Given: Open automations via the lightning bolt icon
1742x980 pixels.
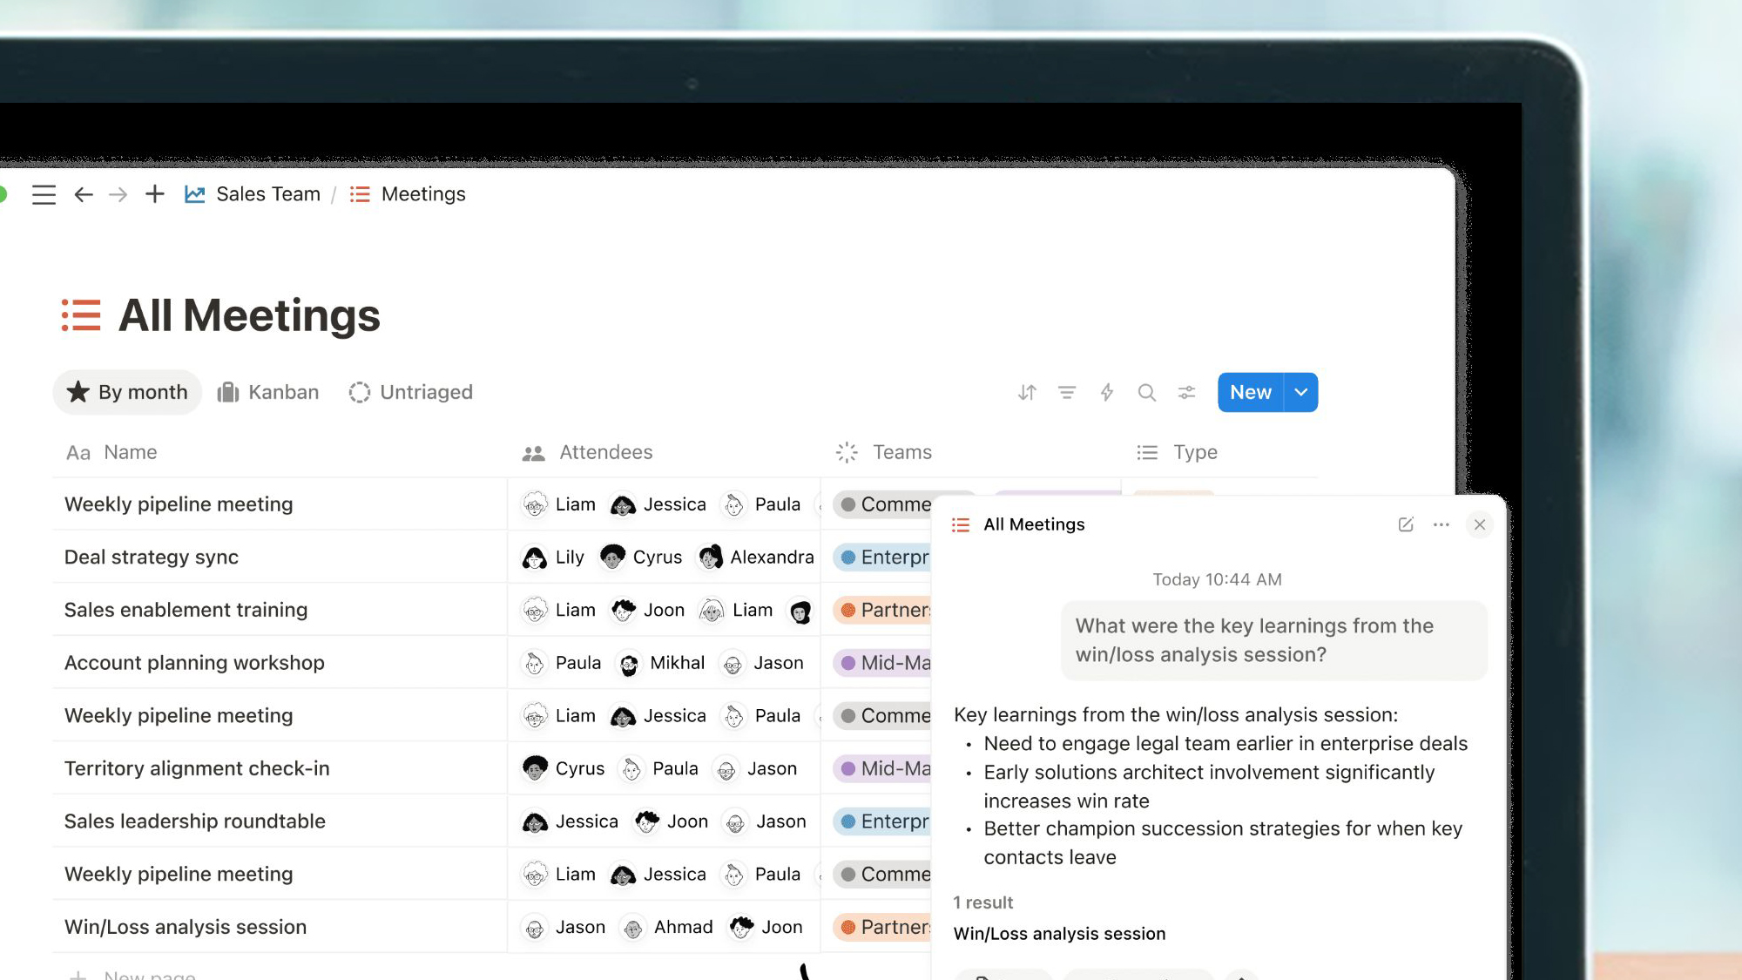Looking at the screenshot, I should pos(1107,392).
